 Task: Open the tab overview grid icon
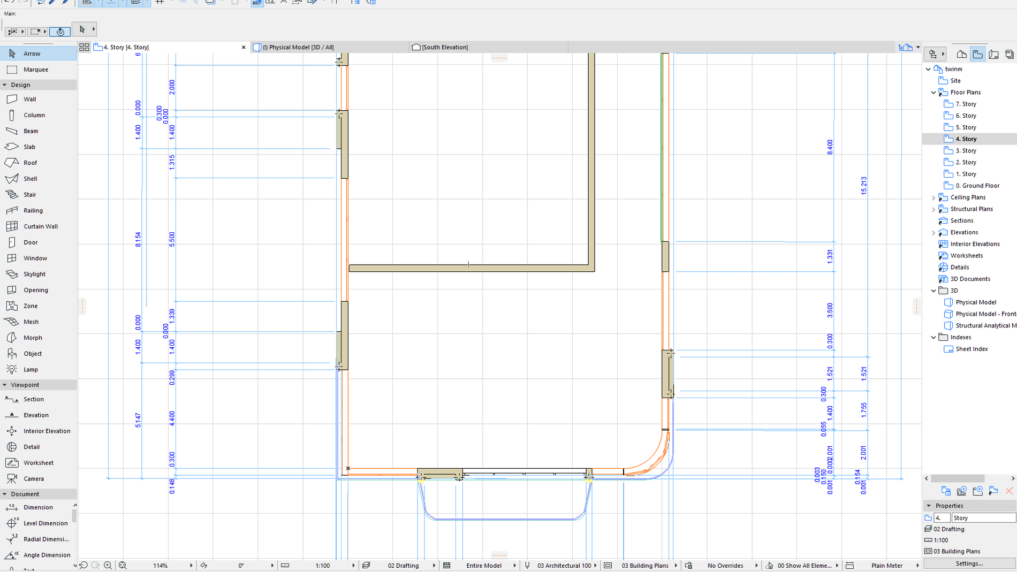point(84,47)
